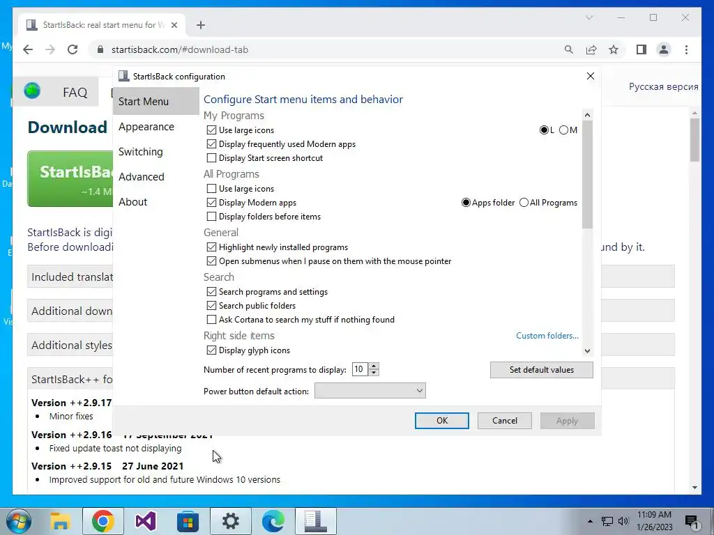Screen dimensions: 714x535
Task: Open the Windows Start orb
Action: point(18,521)
